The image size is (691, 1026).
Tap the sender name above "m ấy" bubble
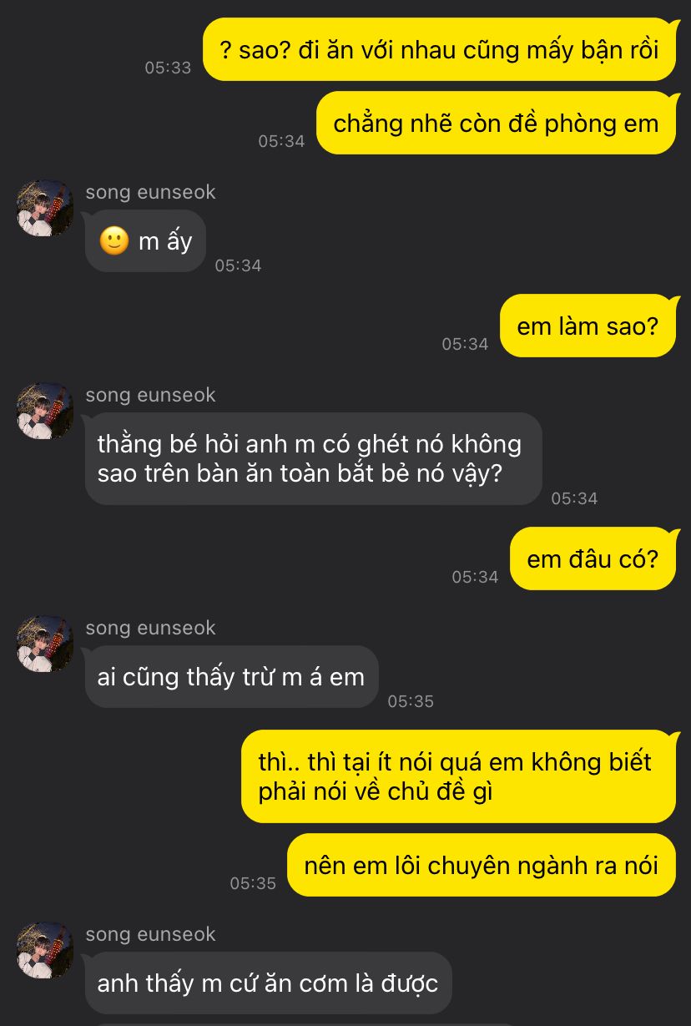click(150, 192)
